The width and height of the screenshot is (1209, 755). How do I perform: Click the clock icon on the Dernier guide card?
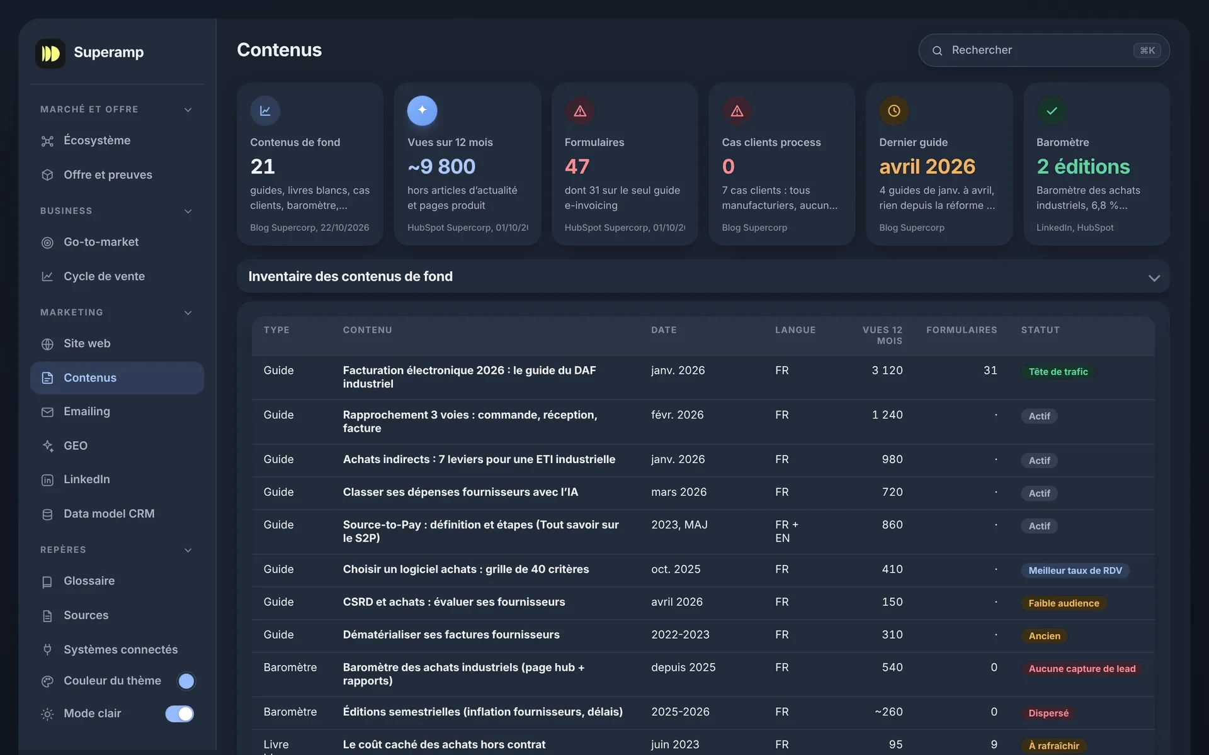(894, 111)
